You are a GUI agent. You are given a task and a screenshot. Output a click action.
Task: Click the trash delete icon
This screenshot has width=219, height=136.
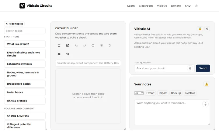(x=109, y=46)
